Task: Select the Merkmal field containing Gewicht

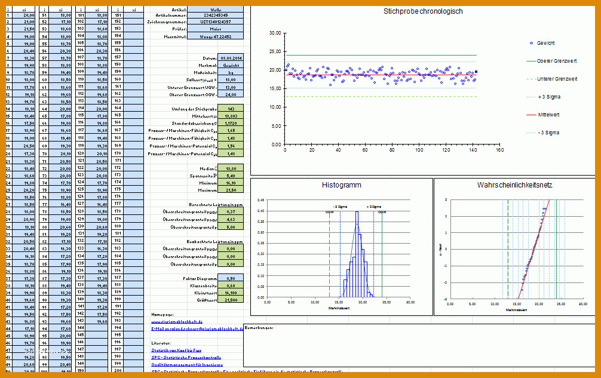Action: point(231,65)
